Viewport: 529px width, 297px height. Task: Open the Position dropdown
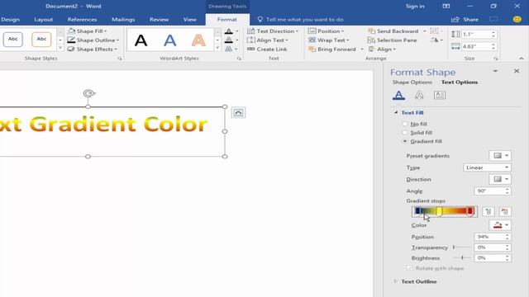pos(326,31)
